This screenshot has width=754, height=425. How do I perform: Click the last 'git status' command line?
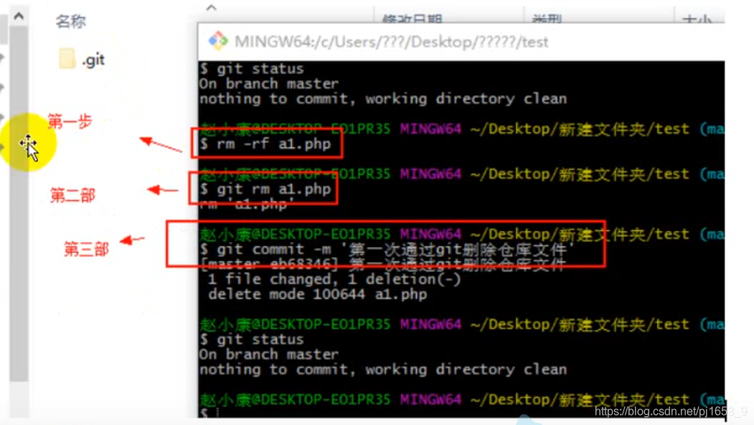click(x=253, y=340)
